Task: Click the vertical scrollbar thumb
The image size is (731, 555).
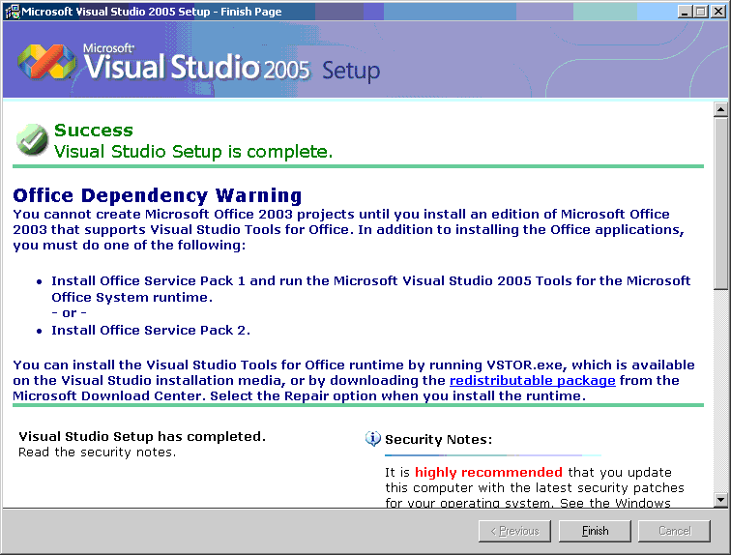Action: (720, 203)
